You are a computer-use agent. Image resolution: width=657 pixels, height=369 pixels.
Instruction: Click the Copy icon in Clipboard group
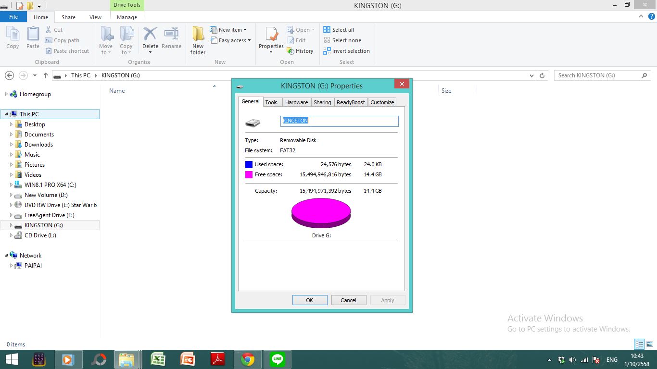(13, 35)
